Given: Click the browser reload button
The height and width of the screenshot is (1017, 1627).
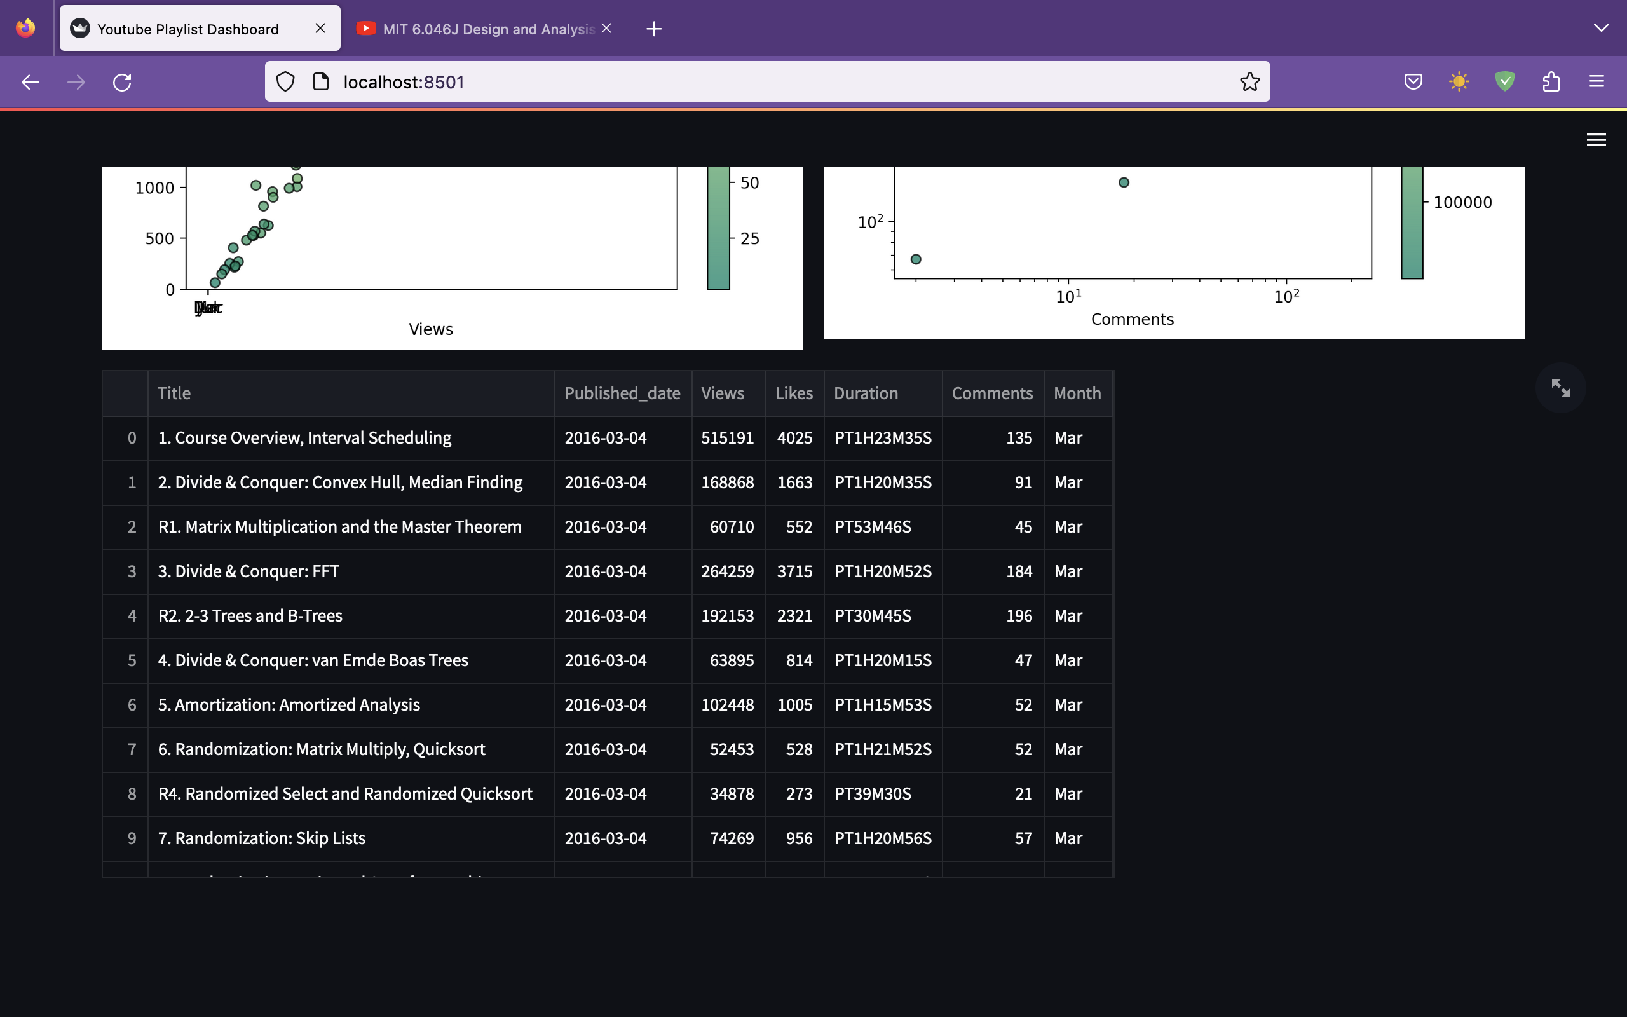Looking at the screenshot, I should click(x=121, y=82).
